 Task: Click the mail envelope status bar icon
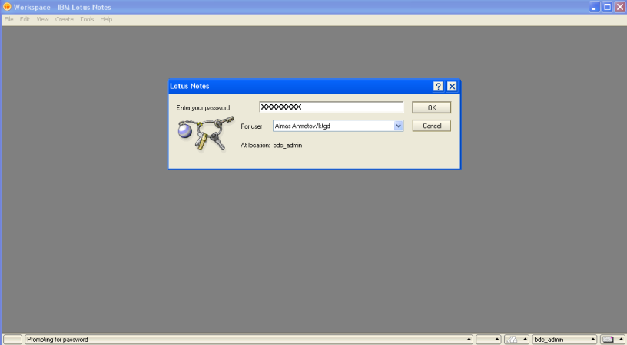(x=609, y=340)
